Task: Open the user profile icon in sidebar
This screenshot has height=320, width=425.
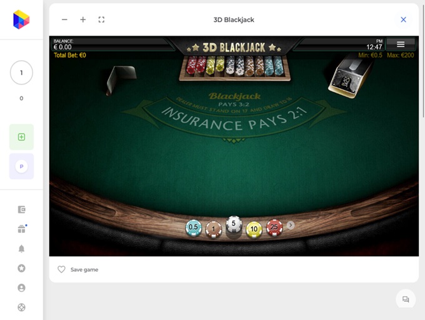Action: point(21,287)
